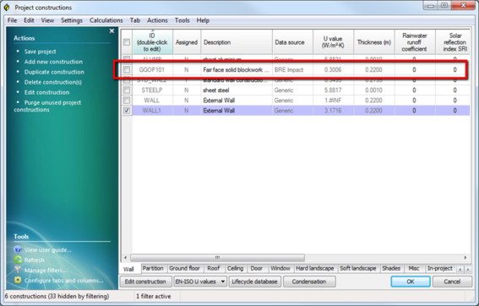Open the File menu
Screen dimensions: 479x306
tap(12, 20)
